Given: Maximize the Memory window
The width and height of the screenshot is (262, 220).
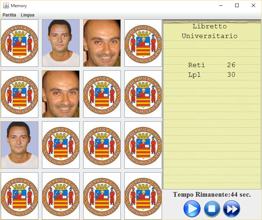Looking at the screenshot, I should [x=237, y=5].
